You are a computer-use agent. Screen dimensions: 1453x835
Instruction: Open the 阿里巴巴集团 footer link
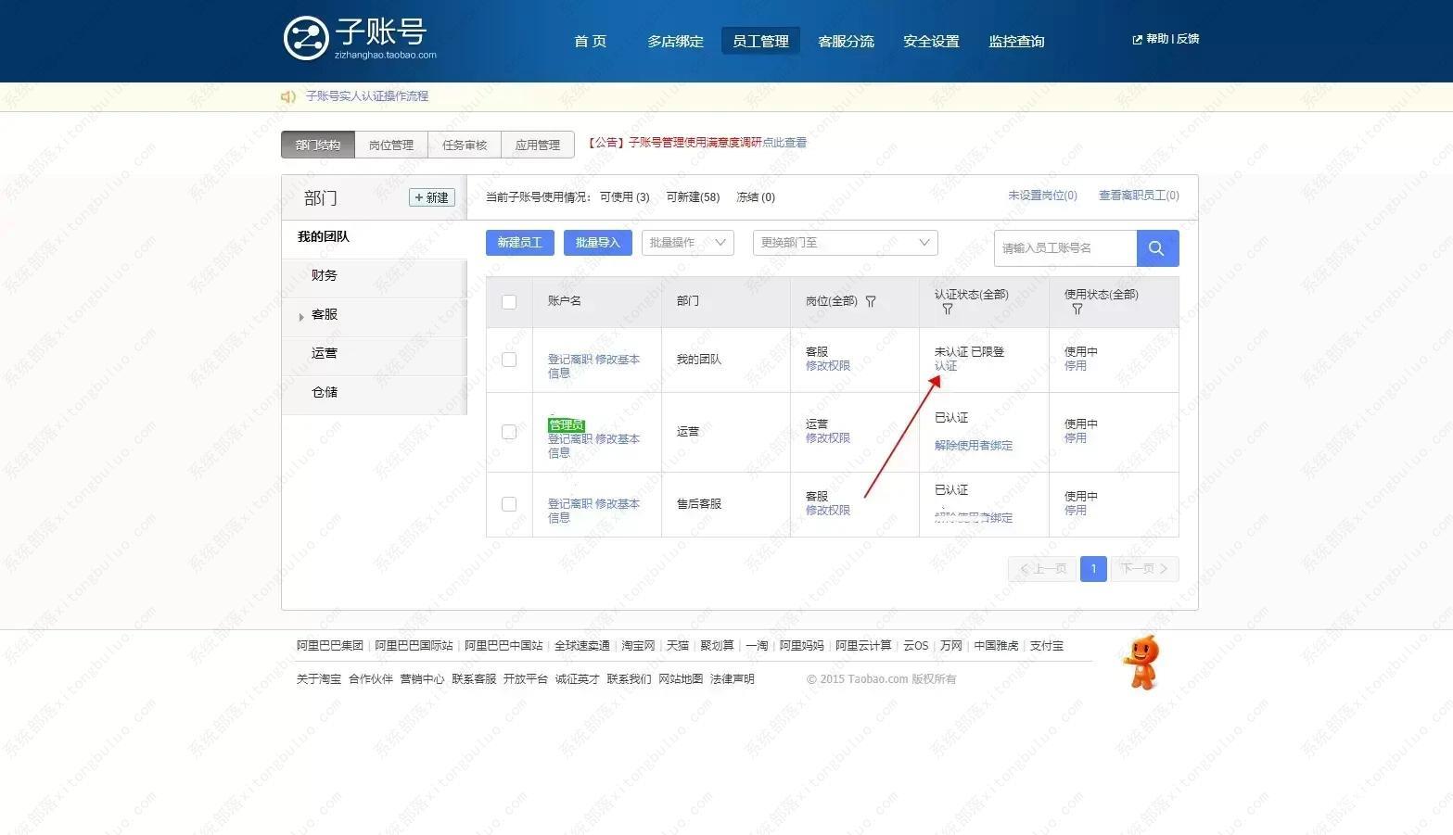(330, 646)
